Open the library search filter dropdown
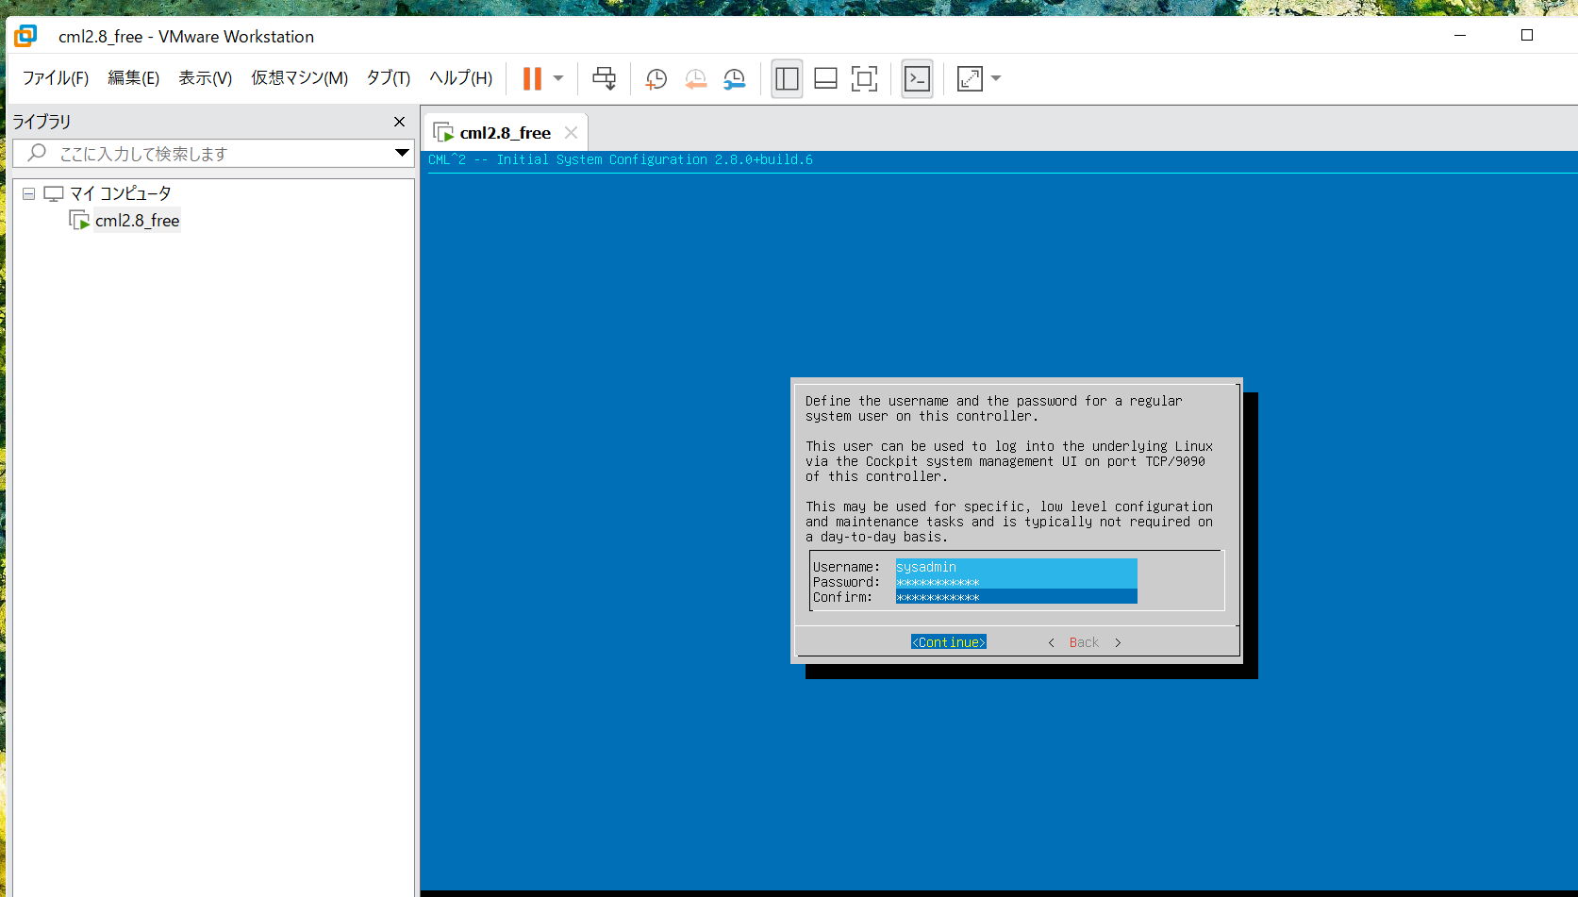 [402, 153]
